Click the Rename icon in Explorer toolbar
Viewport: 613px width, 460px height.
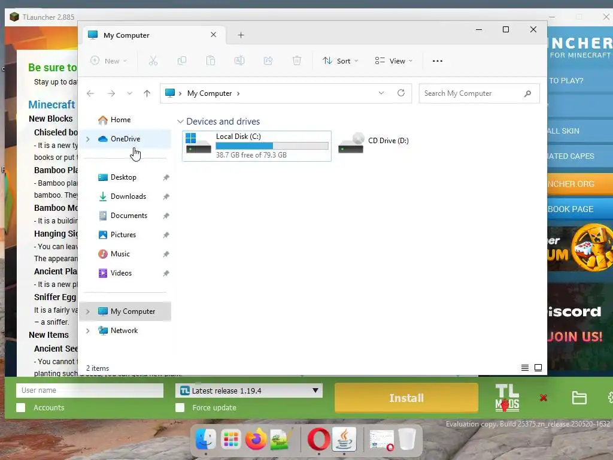(239, 60)
